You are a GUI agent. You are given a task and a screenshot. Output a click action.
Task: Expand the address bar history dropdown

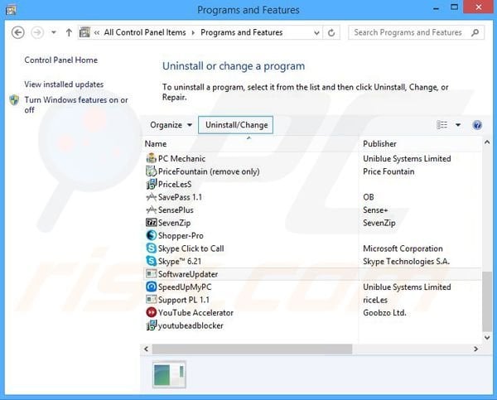coord(316,32)
